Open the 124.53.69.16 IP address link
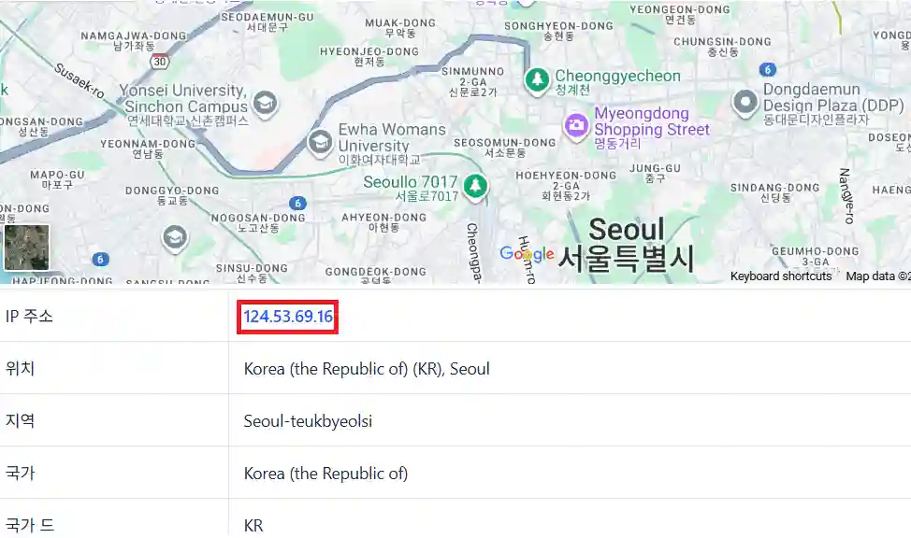911x538 pixels. coord(288,317)
